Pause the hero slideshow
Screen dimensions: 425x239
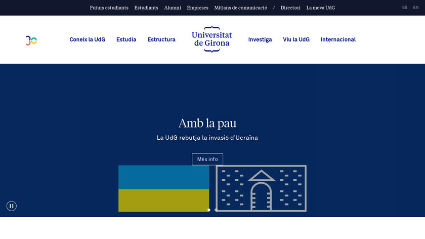[11, 206]
